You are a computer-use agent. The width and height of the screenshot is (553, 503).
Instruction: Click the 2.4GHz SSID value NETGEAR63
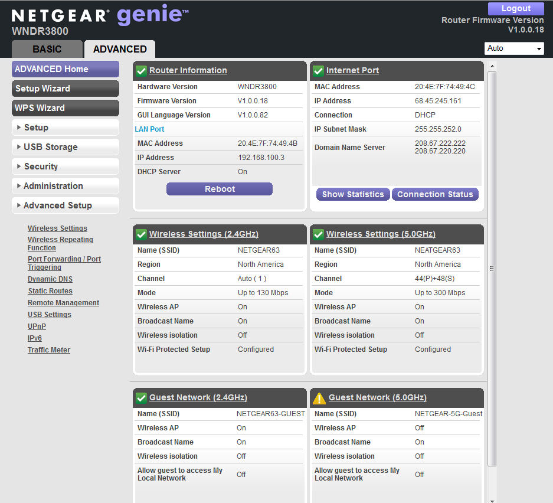[x=258, y=250]
